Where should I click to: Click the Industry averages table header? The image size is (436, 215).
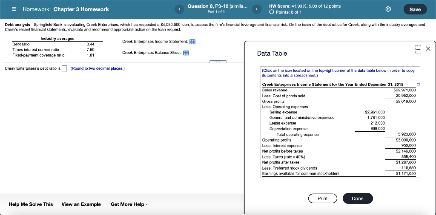[x=57, y=39]
